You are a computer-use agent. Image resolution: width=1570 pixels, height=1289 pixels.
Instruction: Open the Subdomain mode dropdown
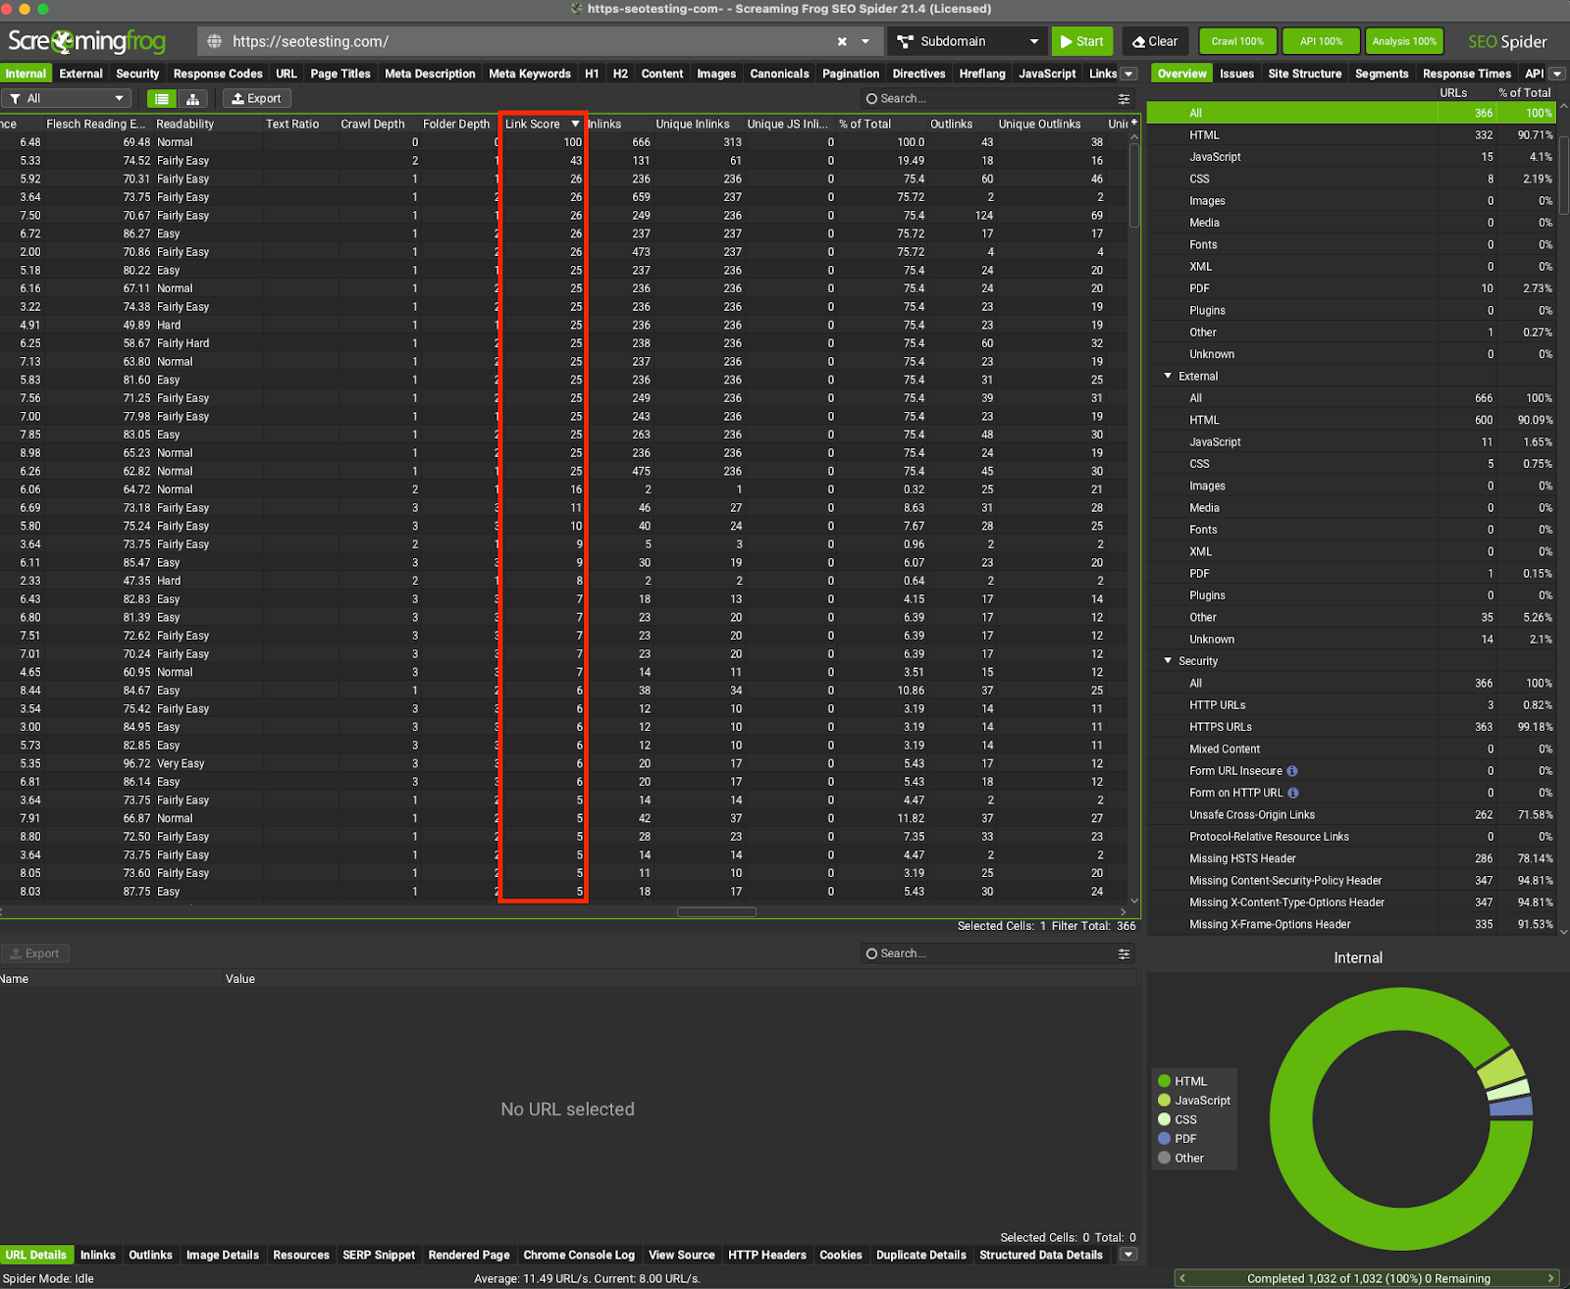click(968, 42)
